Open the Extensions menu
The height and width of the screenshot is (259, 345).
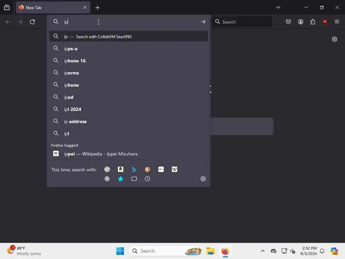pos(313,22)
